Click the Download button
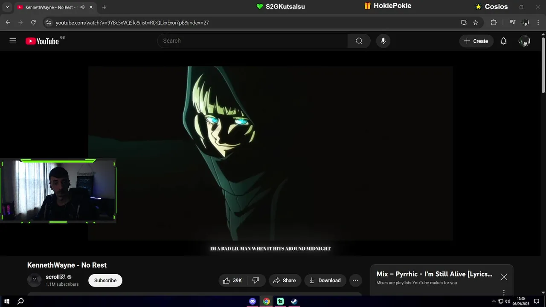 point(325,281)
